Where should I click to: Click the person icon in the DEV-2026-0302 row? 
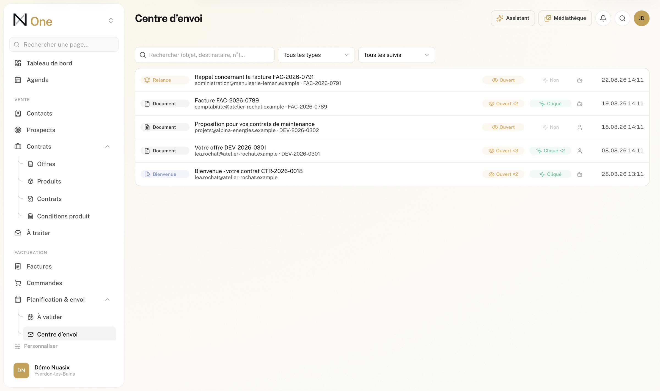[579, 127]
